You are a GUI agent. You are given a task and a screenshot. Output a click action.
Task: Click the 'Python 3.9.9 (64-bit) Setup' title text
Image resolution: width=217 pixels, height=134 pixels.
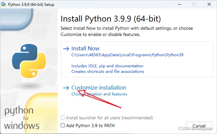31,5
